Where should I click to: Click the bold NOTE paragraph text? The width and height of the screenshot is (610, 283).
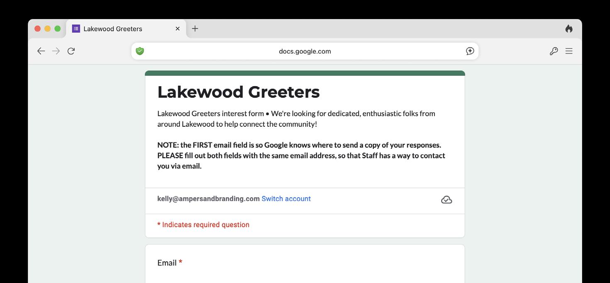(301, 155)
